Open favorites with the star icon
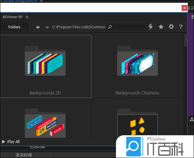 (x=161, y=27)
